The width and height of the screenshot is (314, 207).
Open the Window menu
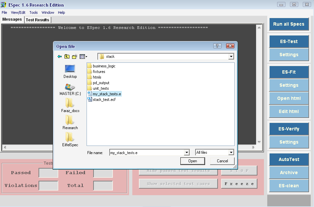pos(48,12)
